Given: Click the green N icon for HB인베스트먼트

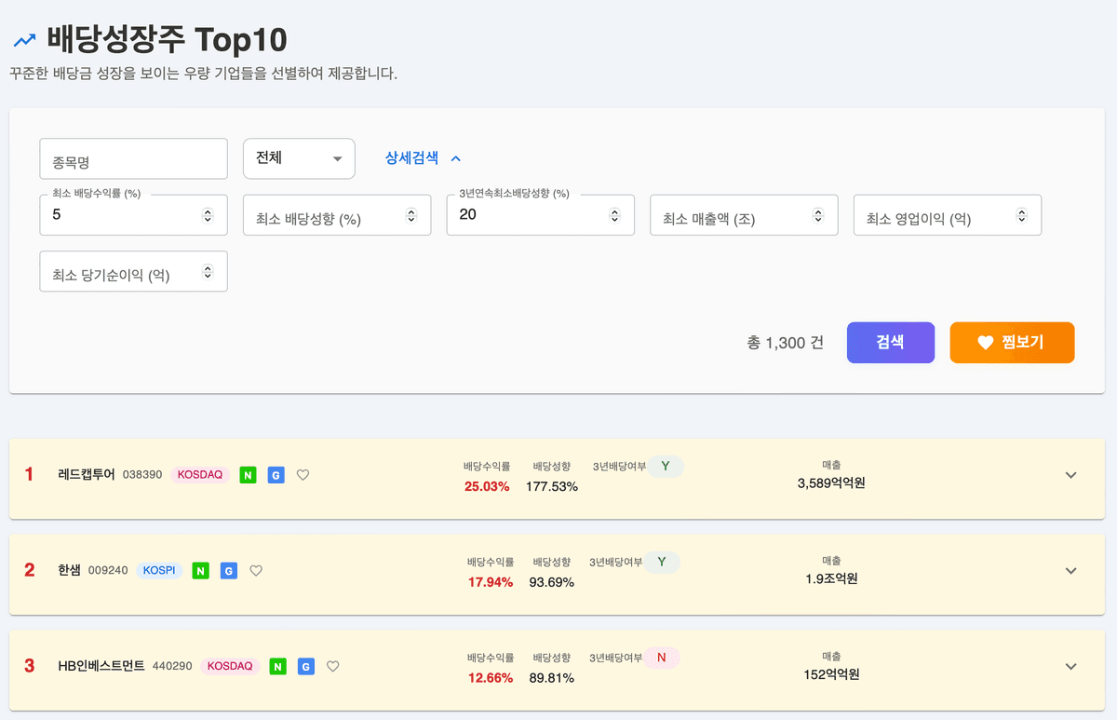Looking at the screenshot, I should [277, 666].
